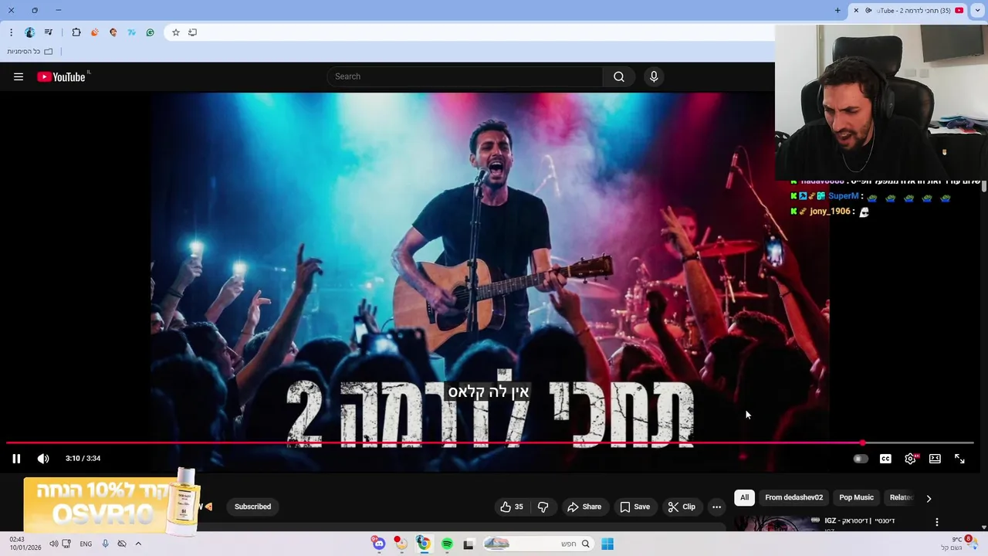The image size is (988, 556).
Task: Click the install/cast icon in address bar
Action: (193, 32)
